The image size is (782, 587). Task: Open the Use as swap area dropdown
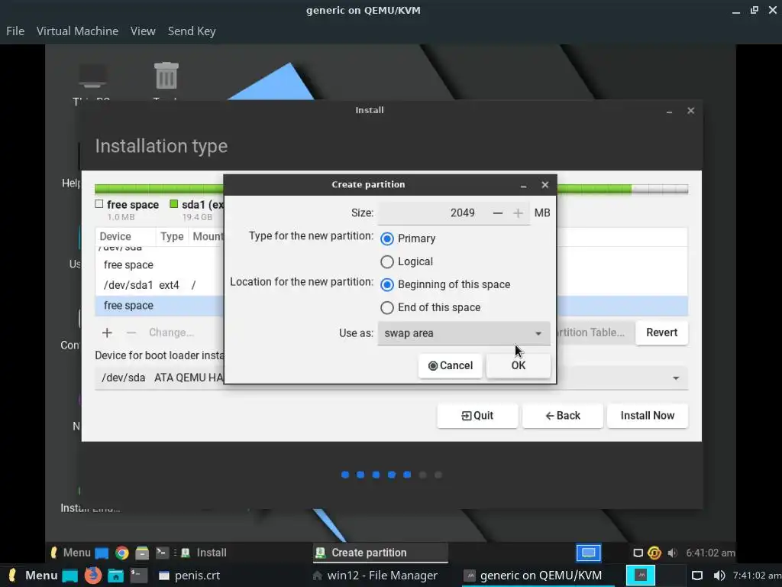tap(464, 333)
